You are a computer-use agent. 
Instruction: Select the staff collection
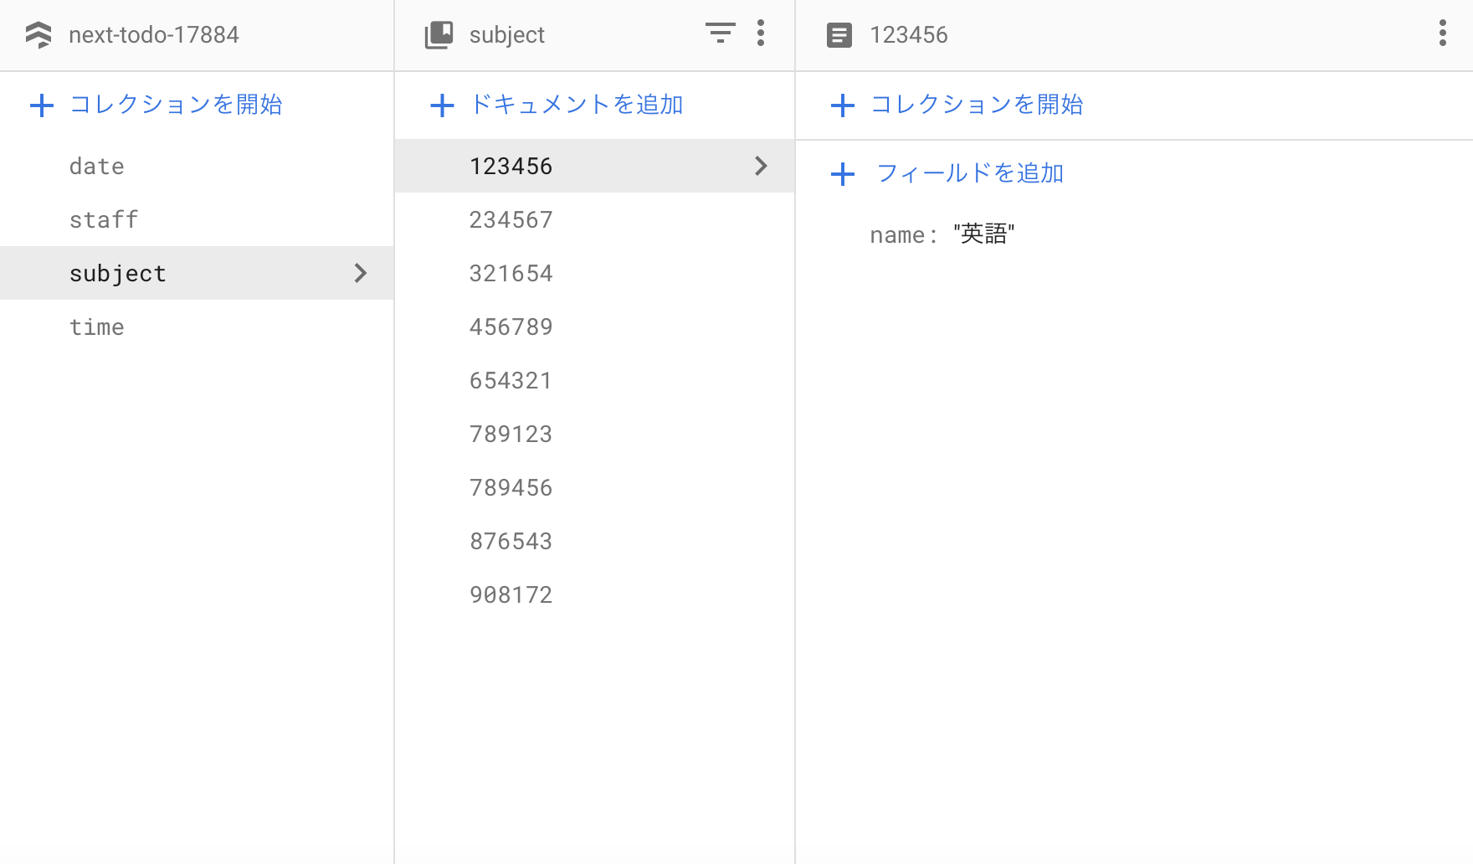pos(104,219)
